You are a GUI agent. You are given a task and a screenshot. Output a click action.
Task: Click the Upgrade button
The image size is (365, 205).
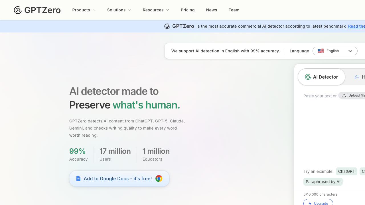[x=318, y=203]
